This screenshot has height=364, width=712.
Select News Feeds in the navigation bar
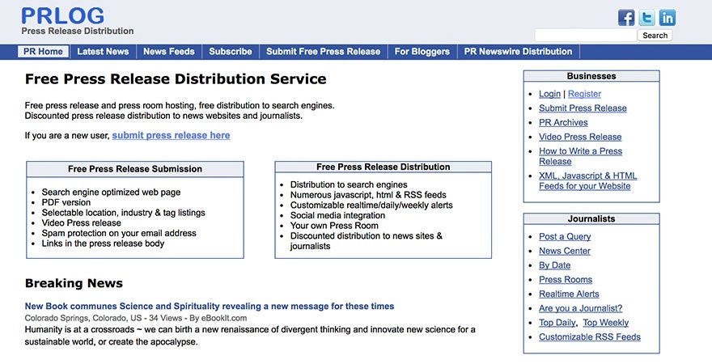pyautogui.click(x=169, y=52)
